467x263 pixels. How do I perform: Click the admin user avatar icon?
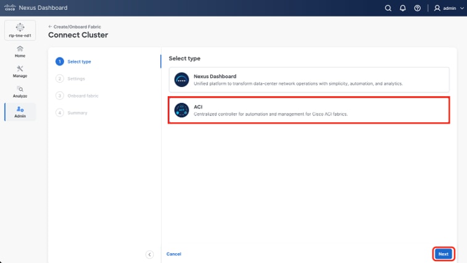[x=437, y=8]
